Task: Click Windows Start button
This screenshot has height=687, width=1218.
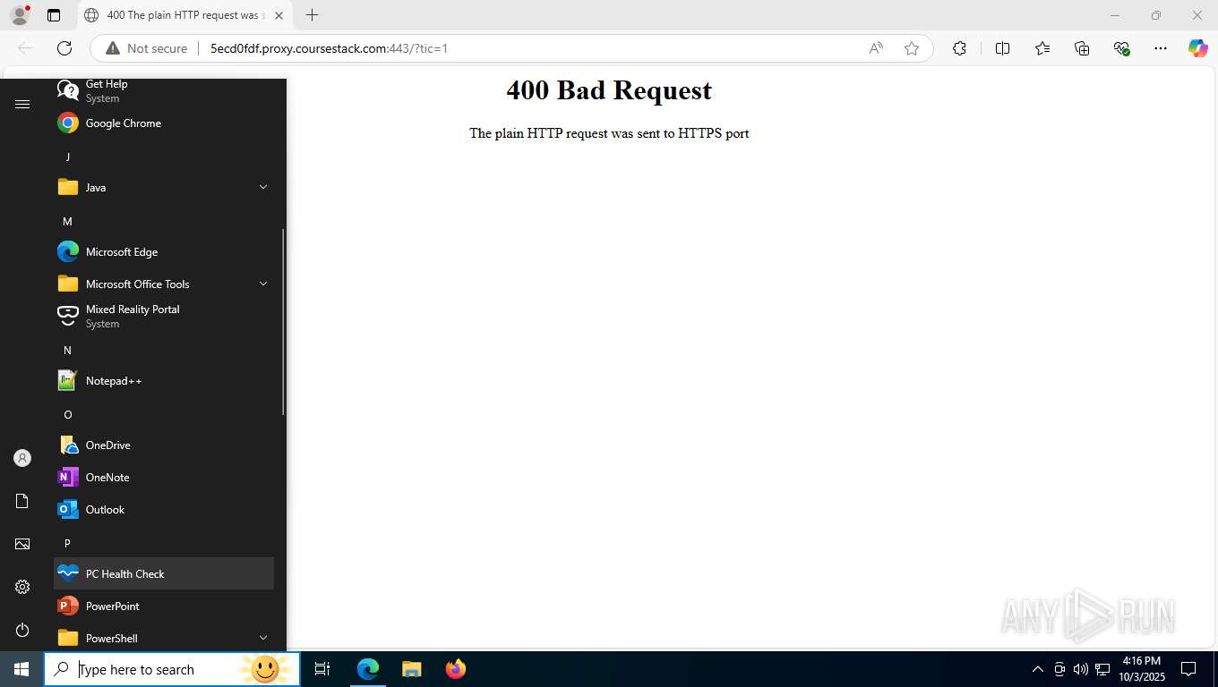Action: 21,669
